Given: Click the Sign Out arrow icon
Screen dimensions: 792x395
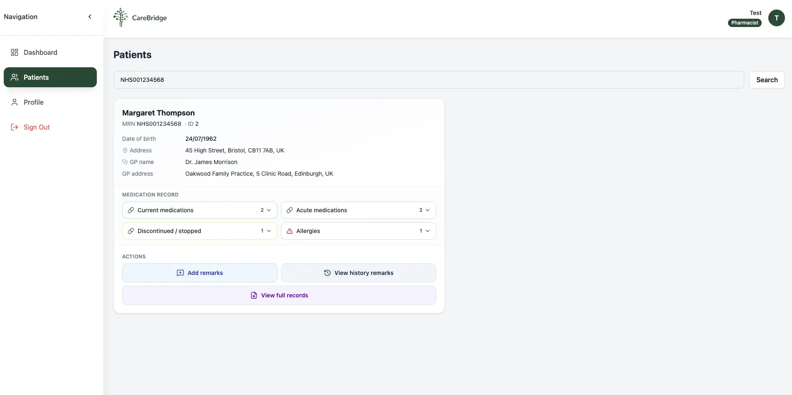Looking at the screenshot, I should pos(15,127).
